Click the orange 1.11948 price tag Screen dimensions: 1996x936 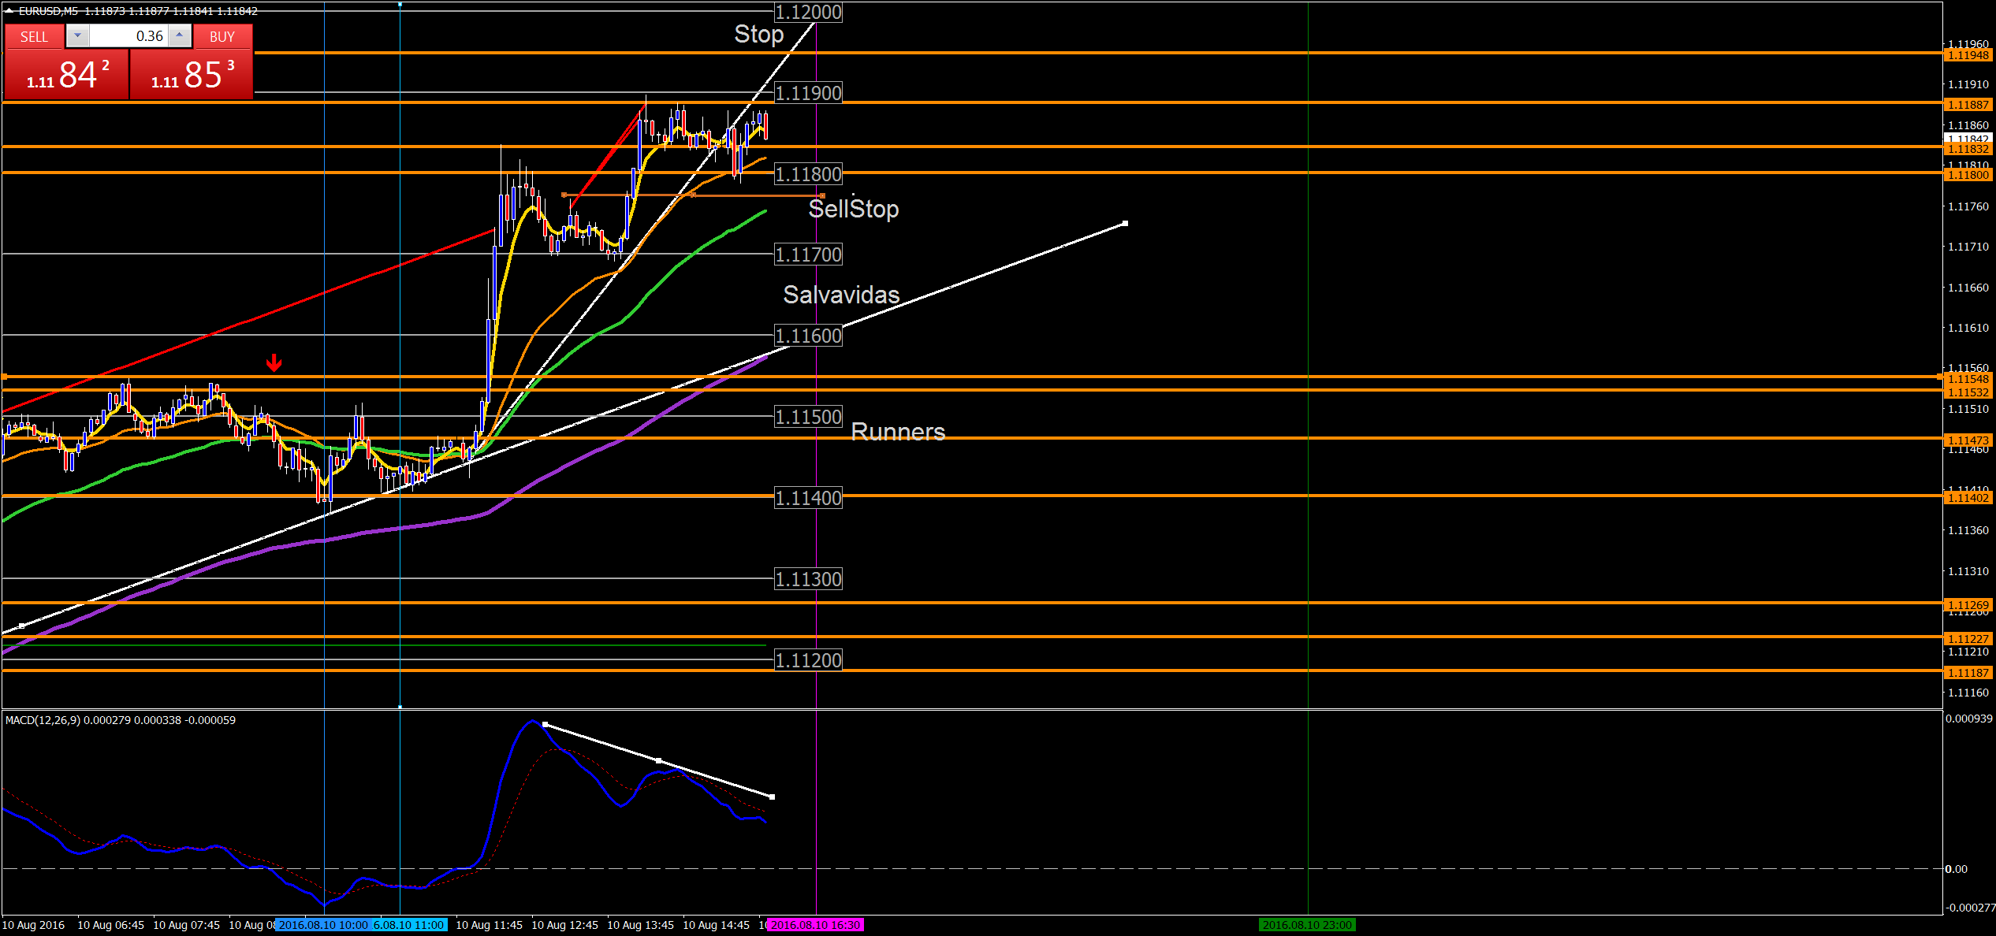click(x=1968, y=55)
